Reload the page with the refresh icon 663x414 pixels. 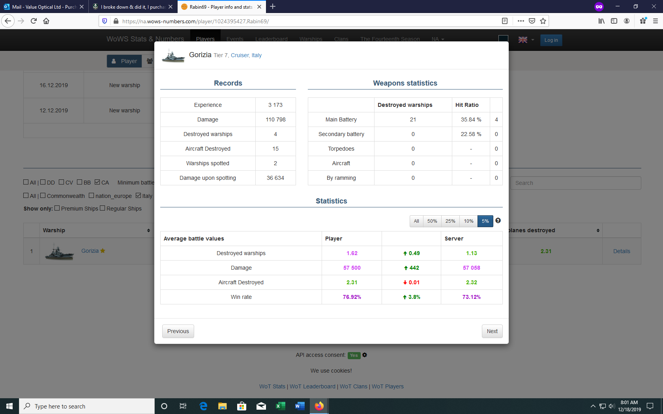(34, 21)
